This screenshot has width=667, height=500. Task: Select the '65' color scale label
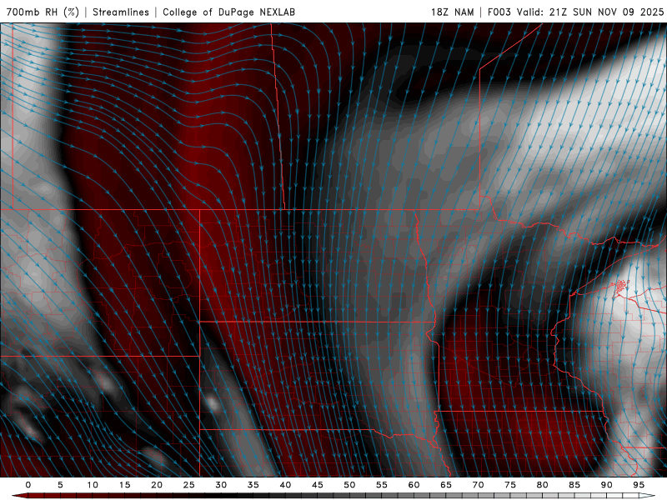pyautogui.click(x=446, y=485)
